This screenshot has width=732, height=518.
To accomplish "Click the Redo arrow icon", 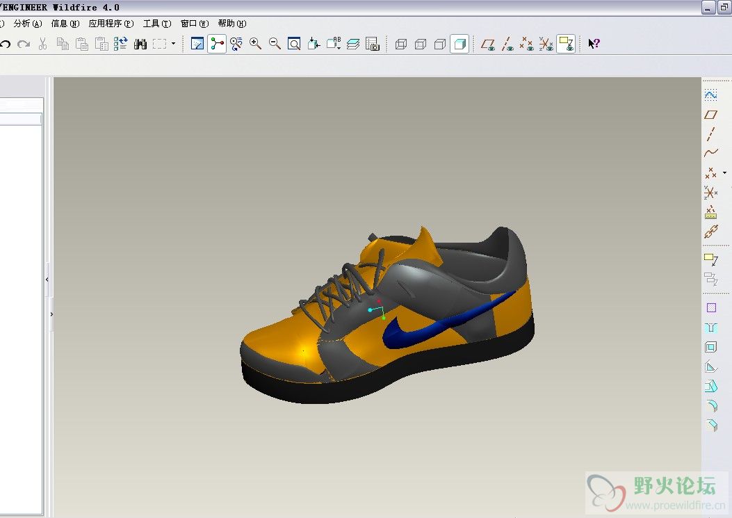I will coord(24,44).
